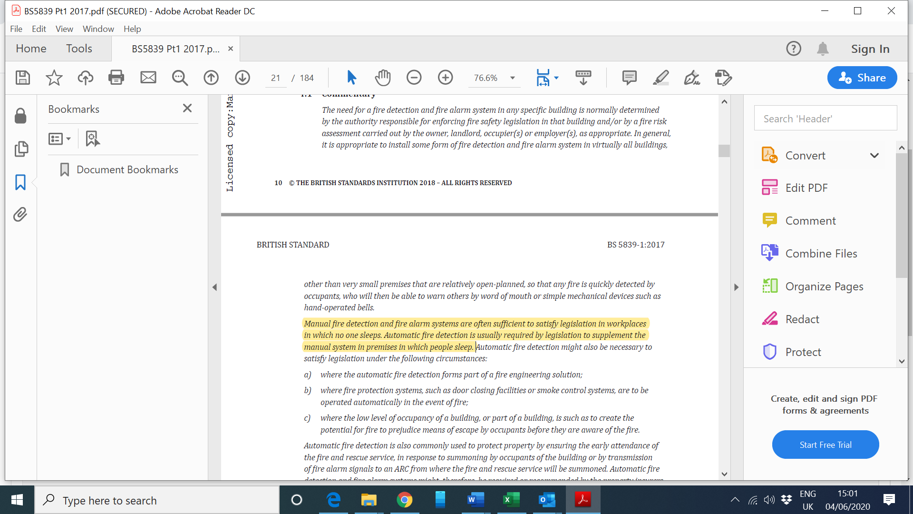Click the Windows taskbar search box

[157, 500]
